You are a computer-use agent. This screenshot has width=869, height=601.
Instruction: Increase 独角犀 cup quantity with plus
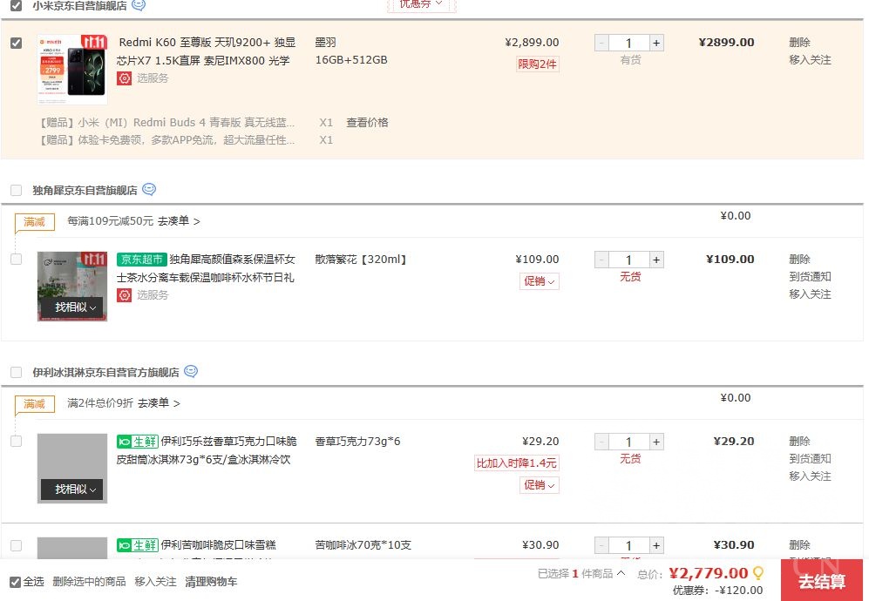click(x=656, y=260)
